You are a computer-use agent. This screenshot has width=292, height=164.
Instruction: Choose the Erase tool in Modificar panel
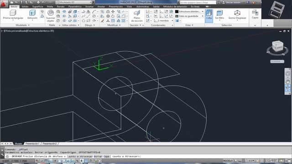pyautogui.click(x=102, y=20)
